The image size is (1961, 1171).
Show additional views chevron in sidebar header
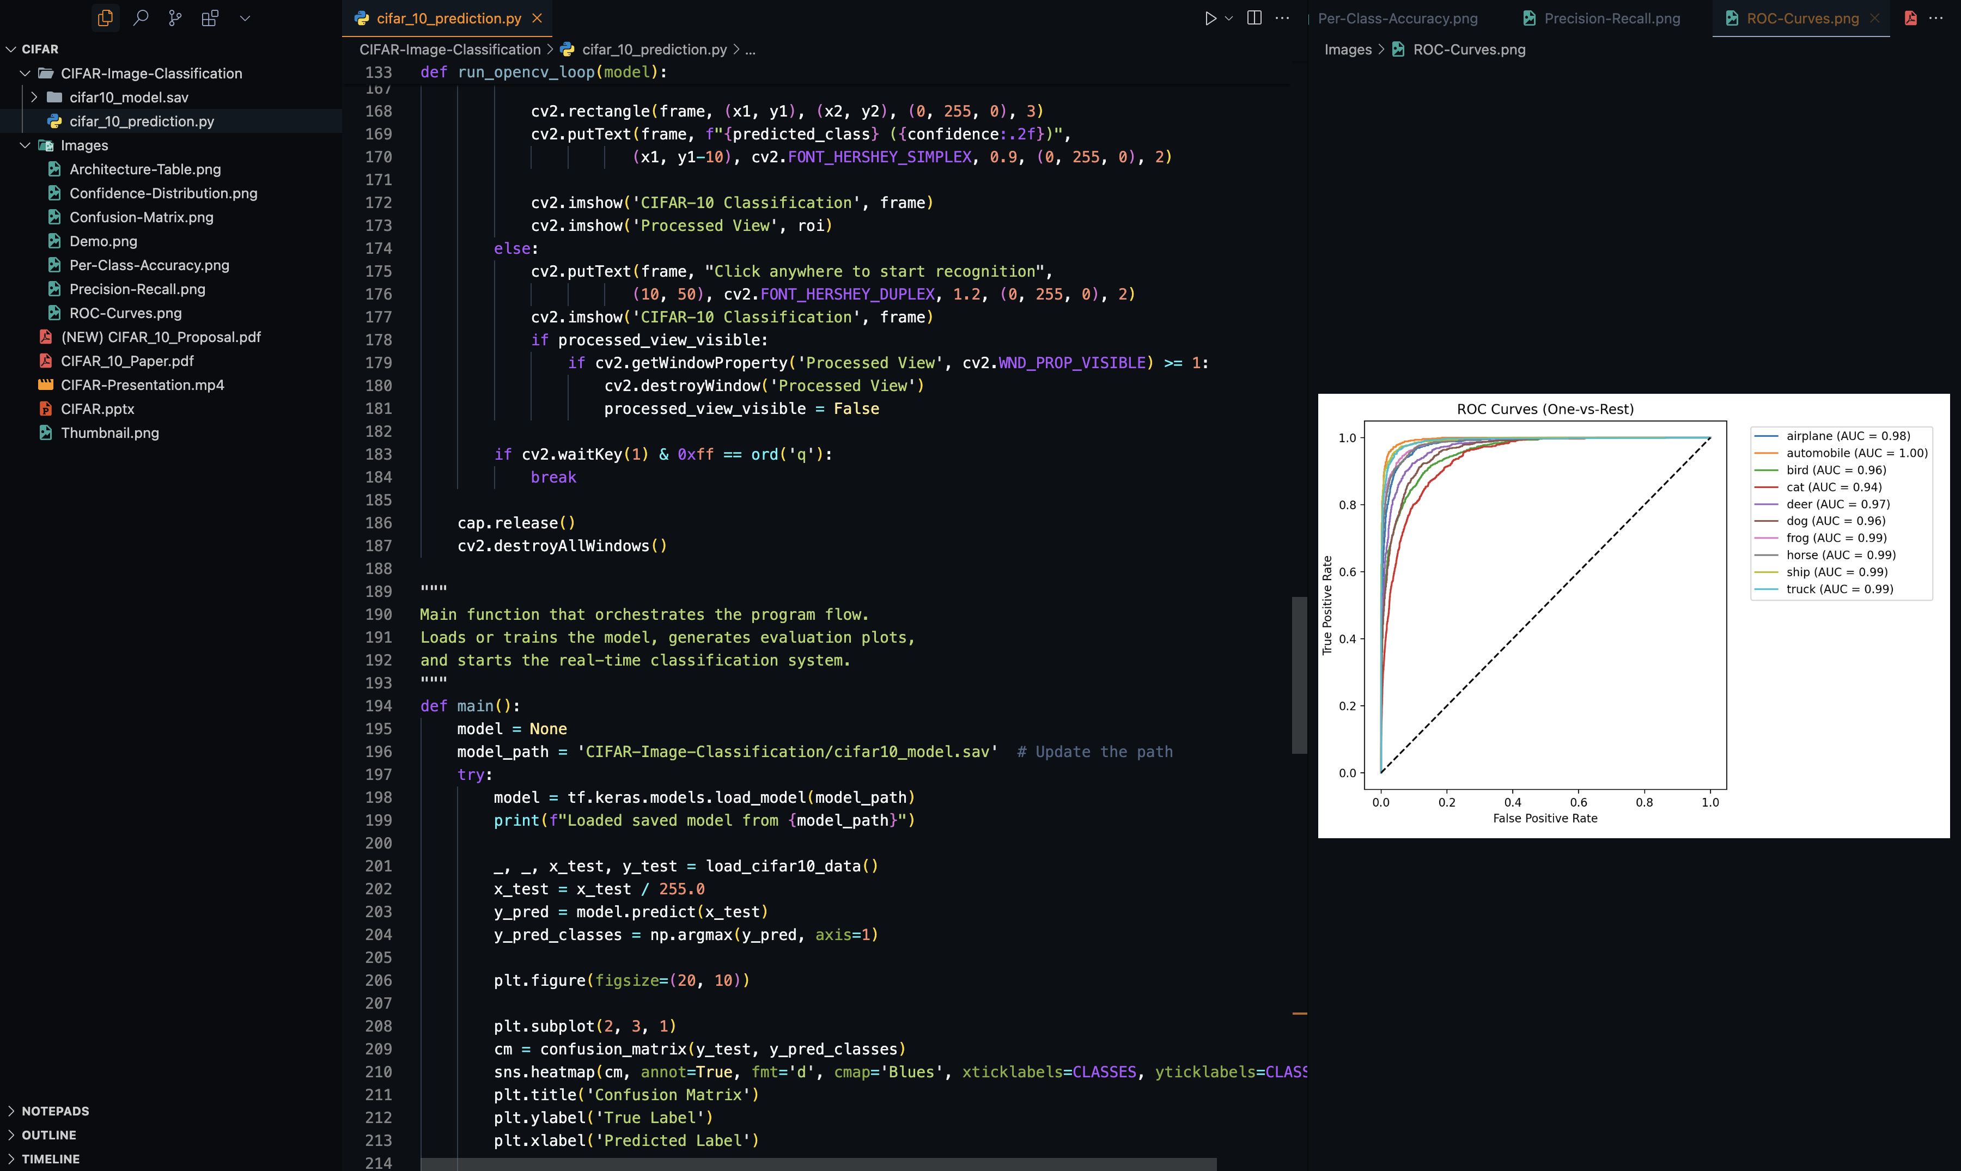coord(245,17)
